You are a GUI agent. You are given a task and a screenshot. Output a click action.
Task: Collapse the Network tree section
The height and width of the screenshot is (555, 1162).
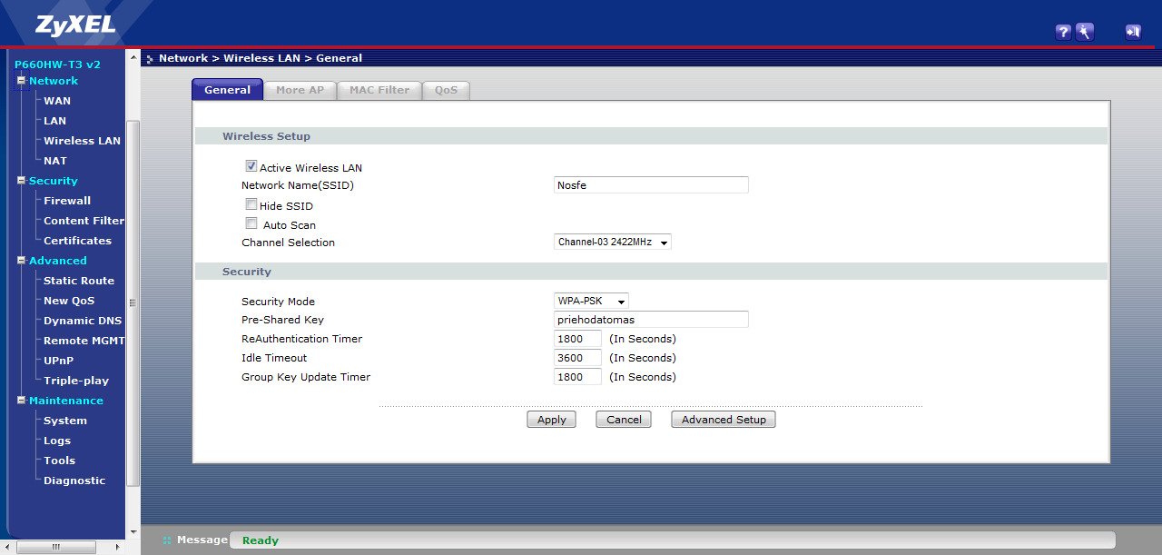coord(22,81)
